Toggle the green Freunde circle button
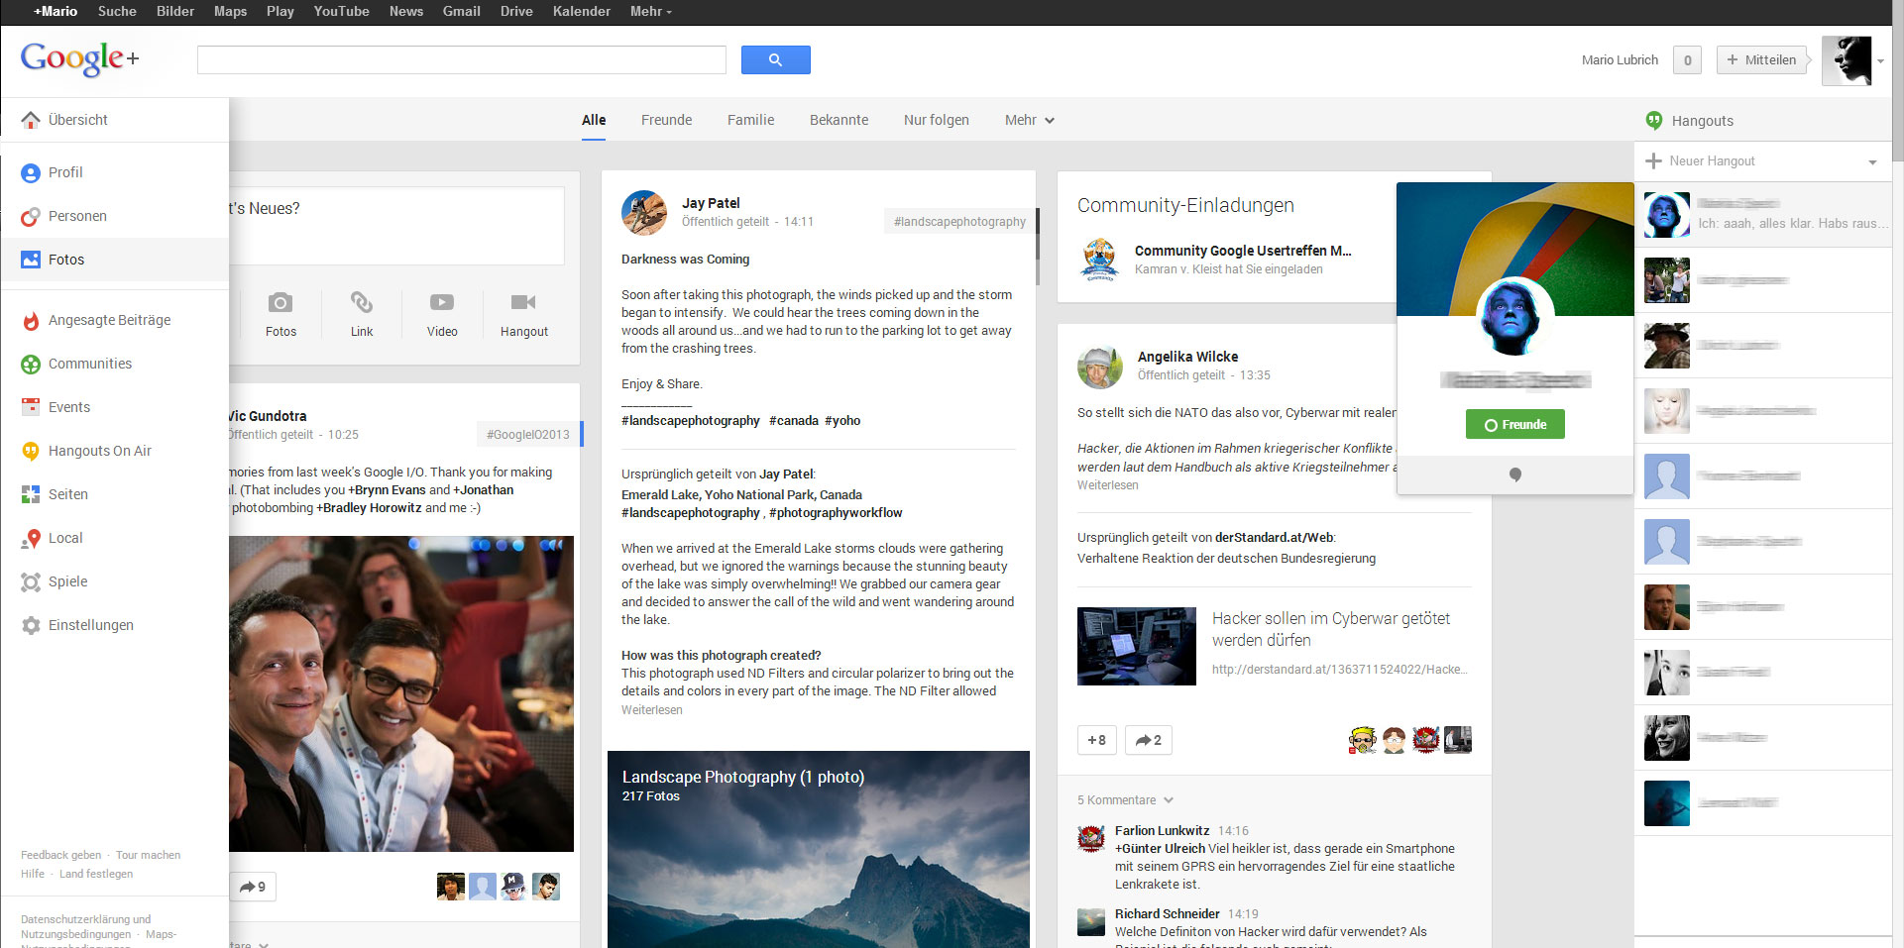The height and width of the screenshot is (948, 1904). click(x=1514, y=424)
